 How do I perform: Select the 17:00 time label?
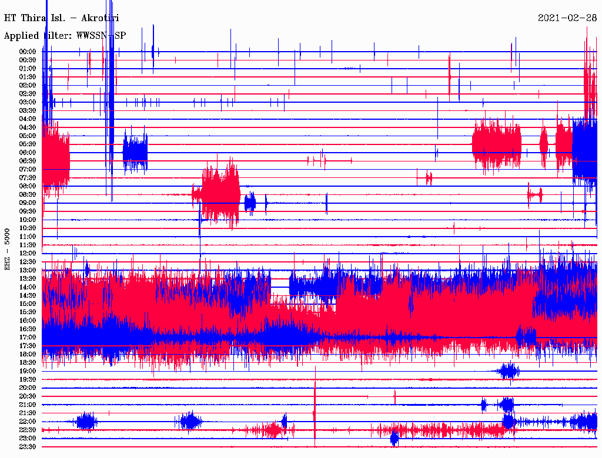point(28,338)
